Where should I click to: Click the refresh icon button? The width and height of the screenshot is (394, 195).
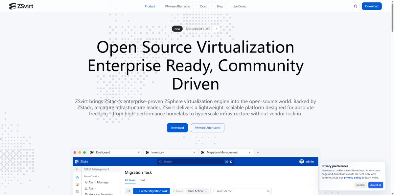tap(128, 191)
